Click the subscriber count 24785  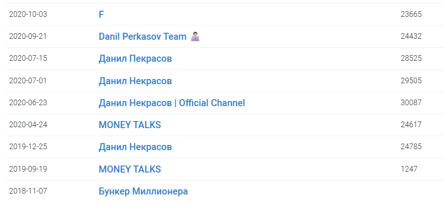pyautogui.click(x=411, y=147)
